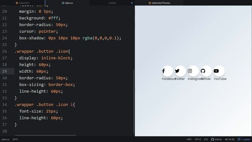Click line number 38 in gutter
The image size is (252, 142).
(x=4, y=131)
